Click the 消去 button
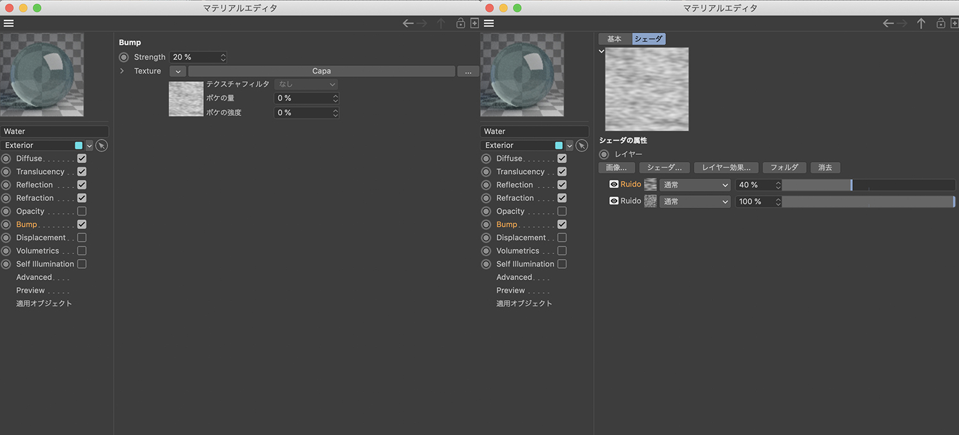This screenshot has height=435, width=959. [825, 168]
